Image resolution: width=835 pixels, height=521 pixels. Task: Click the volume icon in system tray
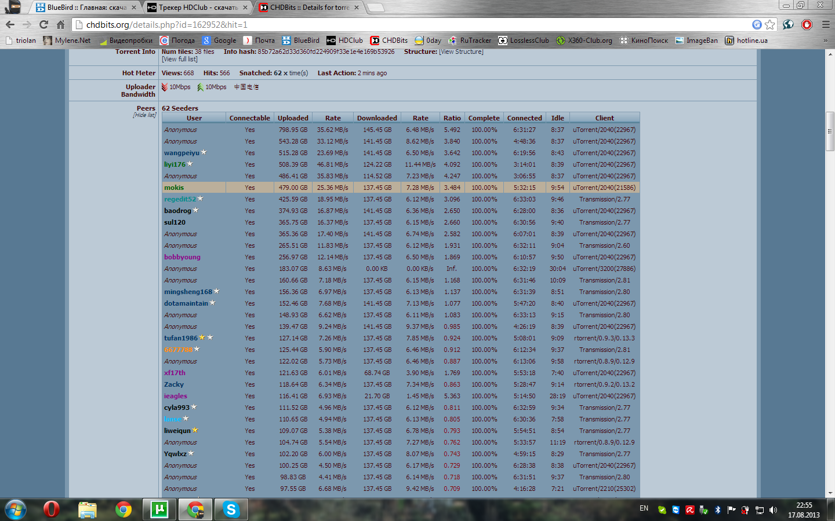coord(773,510)
